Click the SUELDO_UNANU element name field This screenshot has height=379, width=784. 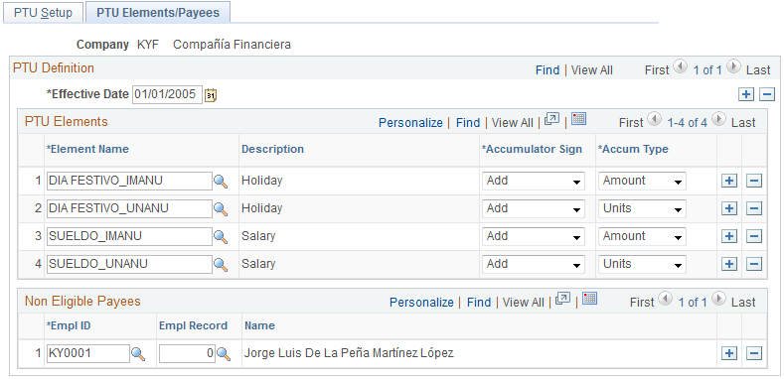coord(129,264)
